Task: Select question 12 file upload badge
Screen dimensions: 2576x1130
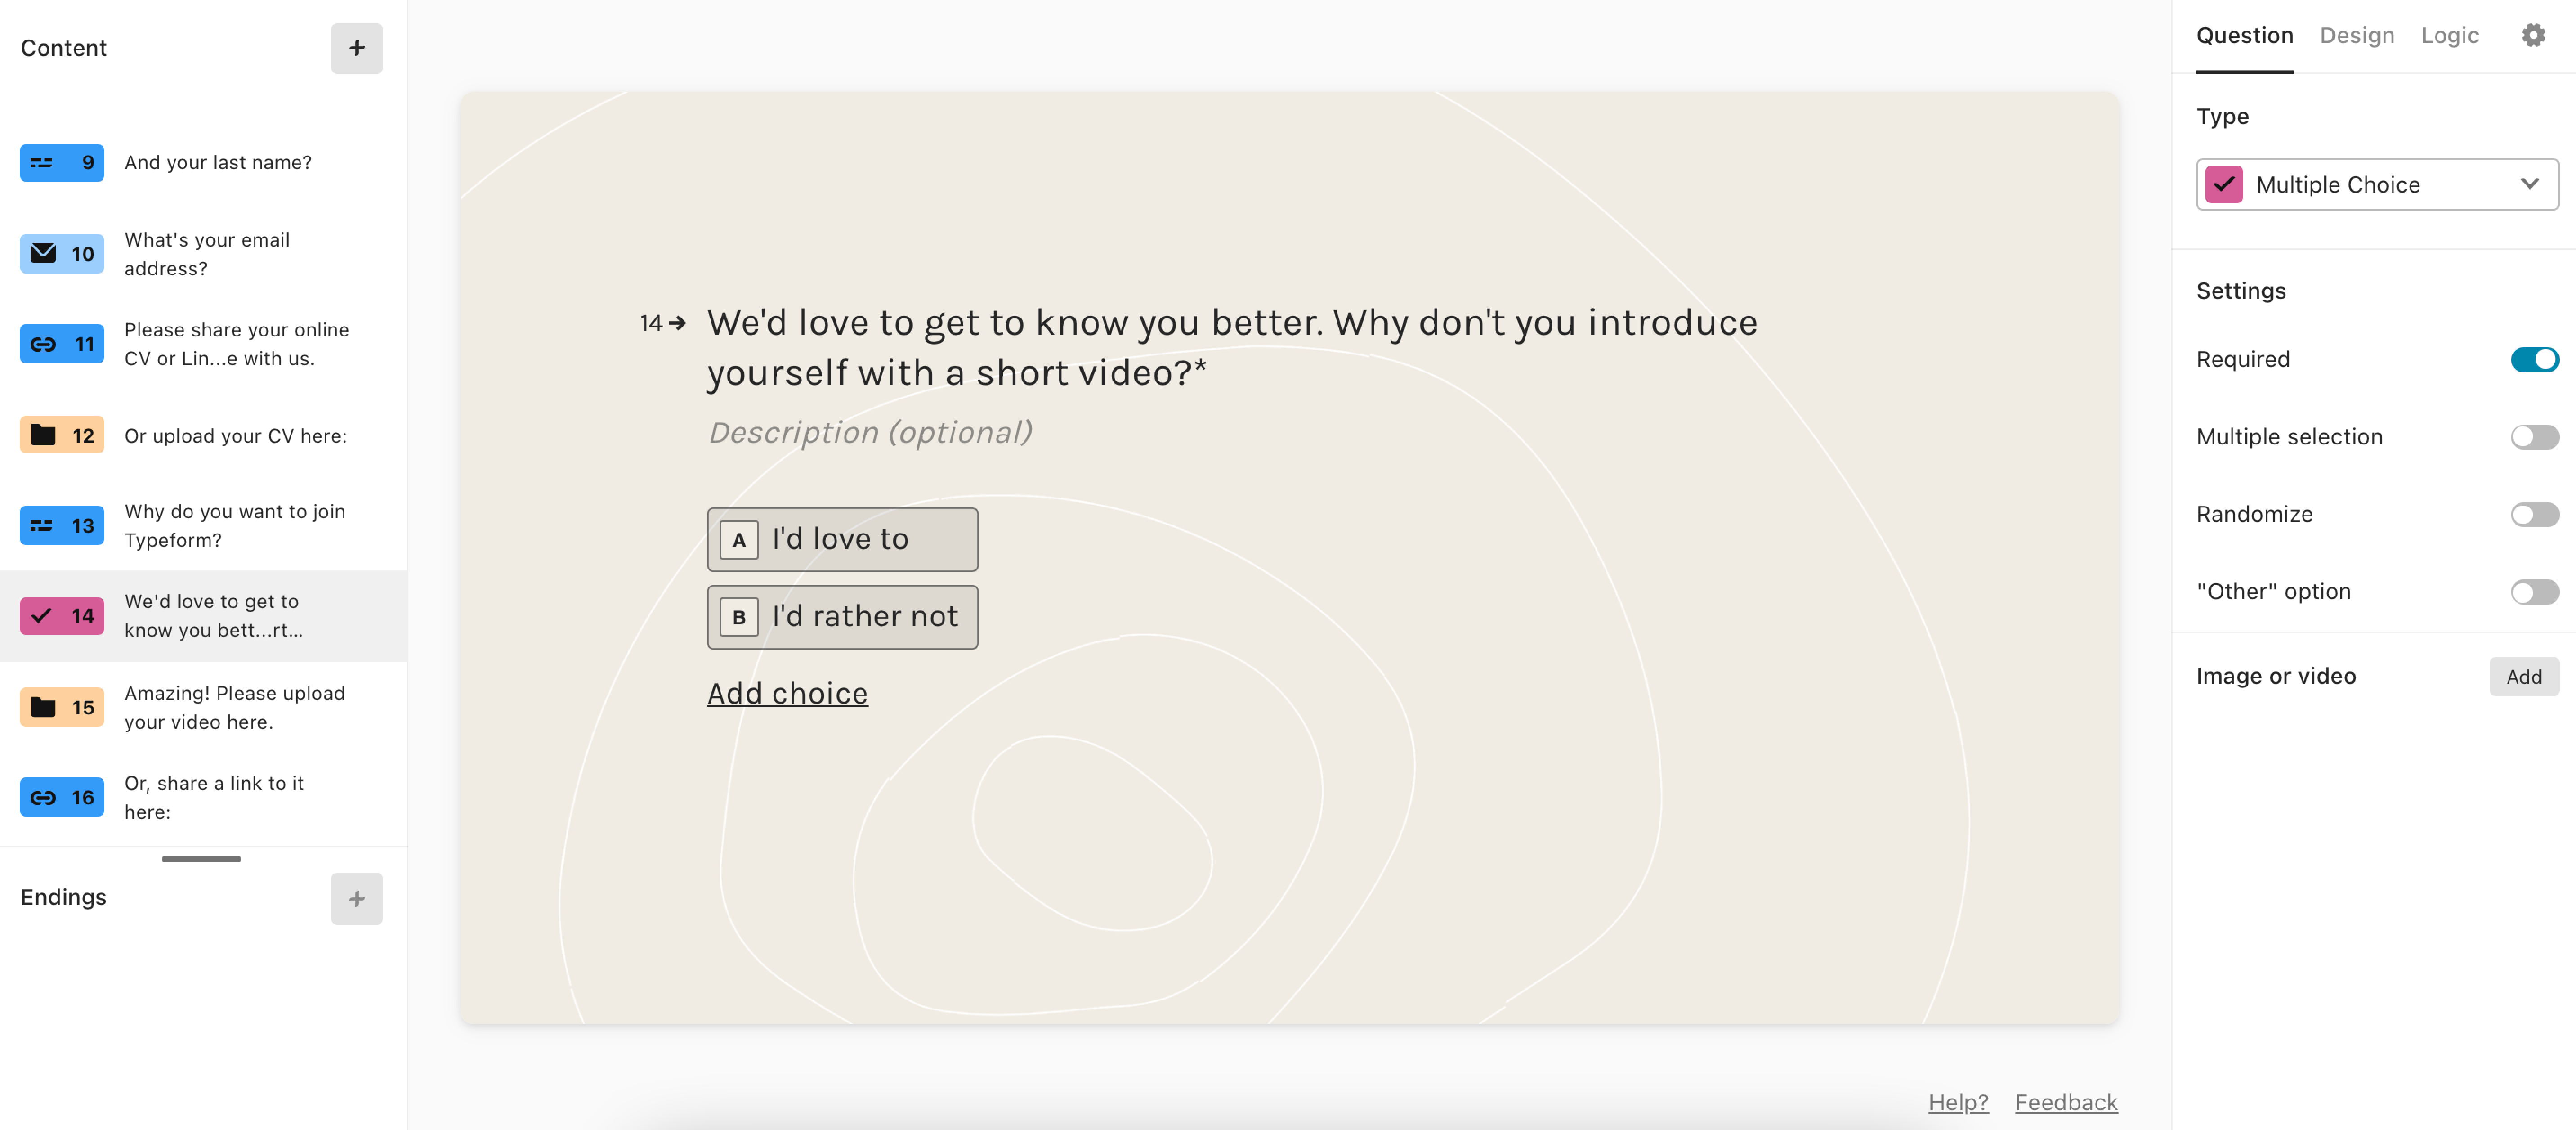Action: (62, 435)
